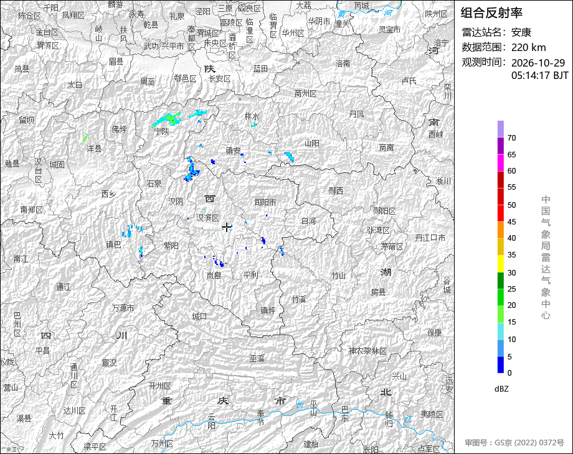Click the 镇安 county label
573x454 pixels.
(x=233, y=151)
